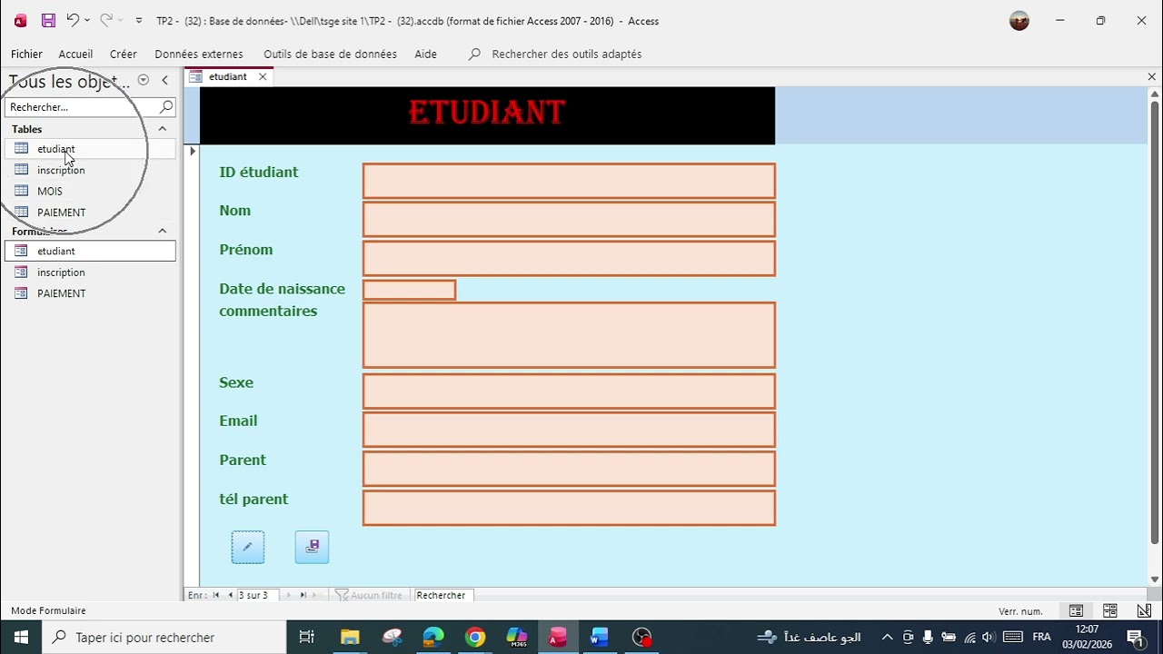Go to first record navigation button
Image resolution: width=1163 pixels, height=654 pixels.
(x=216, y=595)
